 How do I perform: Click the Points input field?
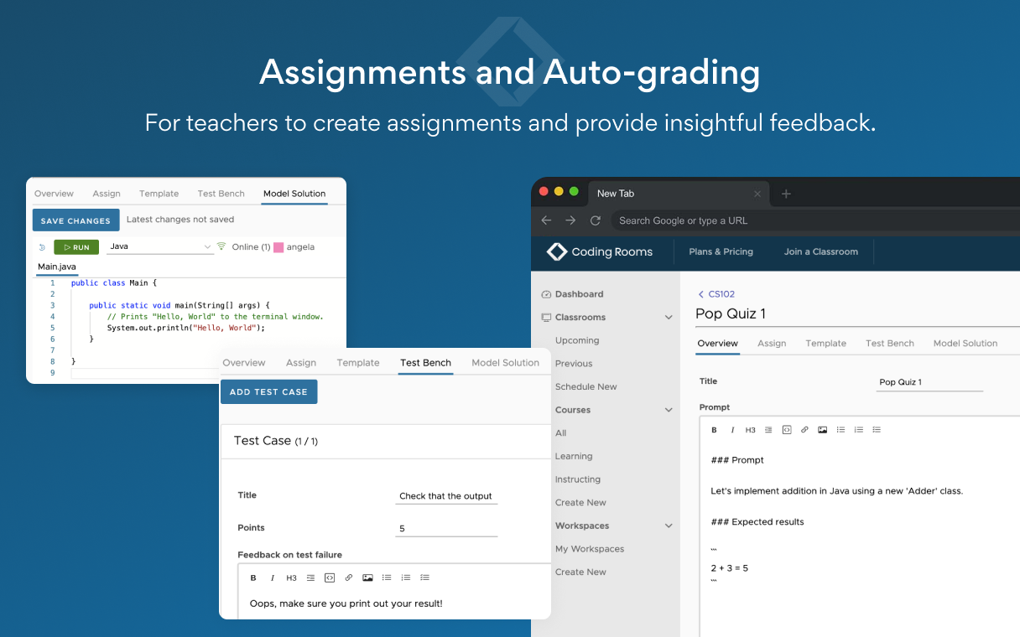point(447,529)
